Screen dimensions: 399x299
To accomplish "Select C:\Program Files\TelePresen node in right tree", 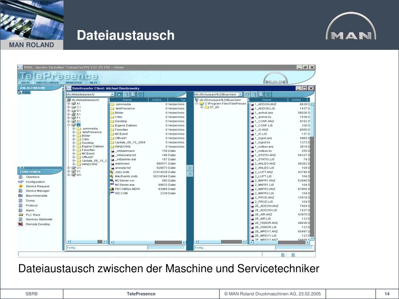I will [225, 104].
